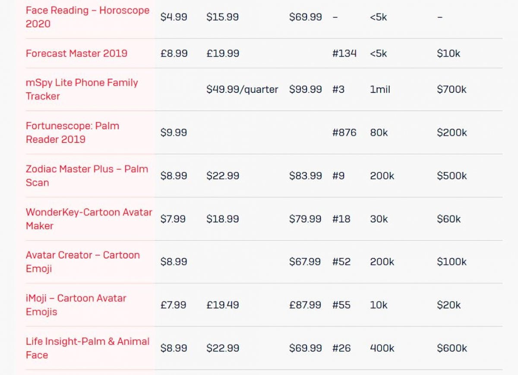Select the £87.99 price for iMoji
The height and width of the screenshot is (375, 518).
(305, 305)
